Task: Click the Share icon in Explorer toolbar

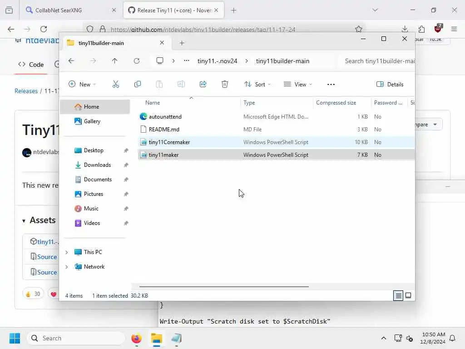Action: click(203, 84)
